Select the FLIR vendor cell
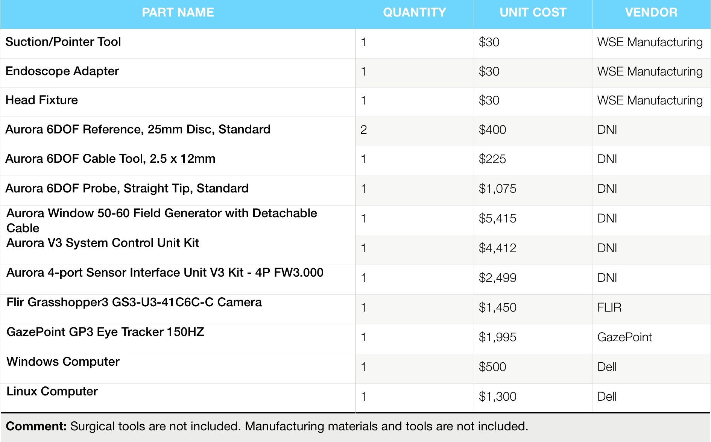The image size is (711, 442). point(609,307)
